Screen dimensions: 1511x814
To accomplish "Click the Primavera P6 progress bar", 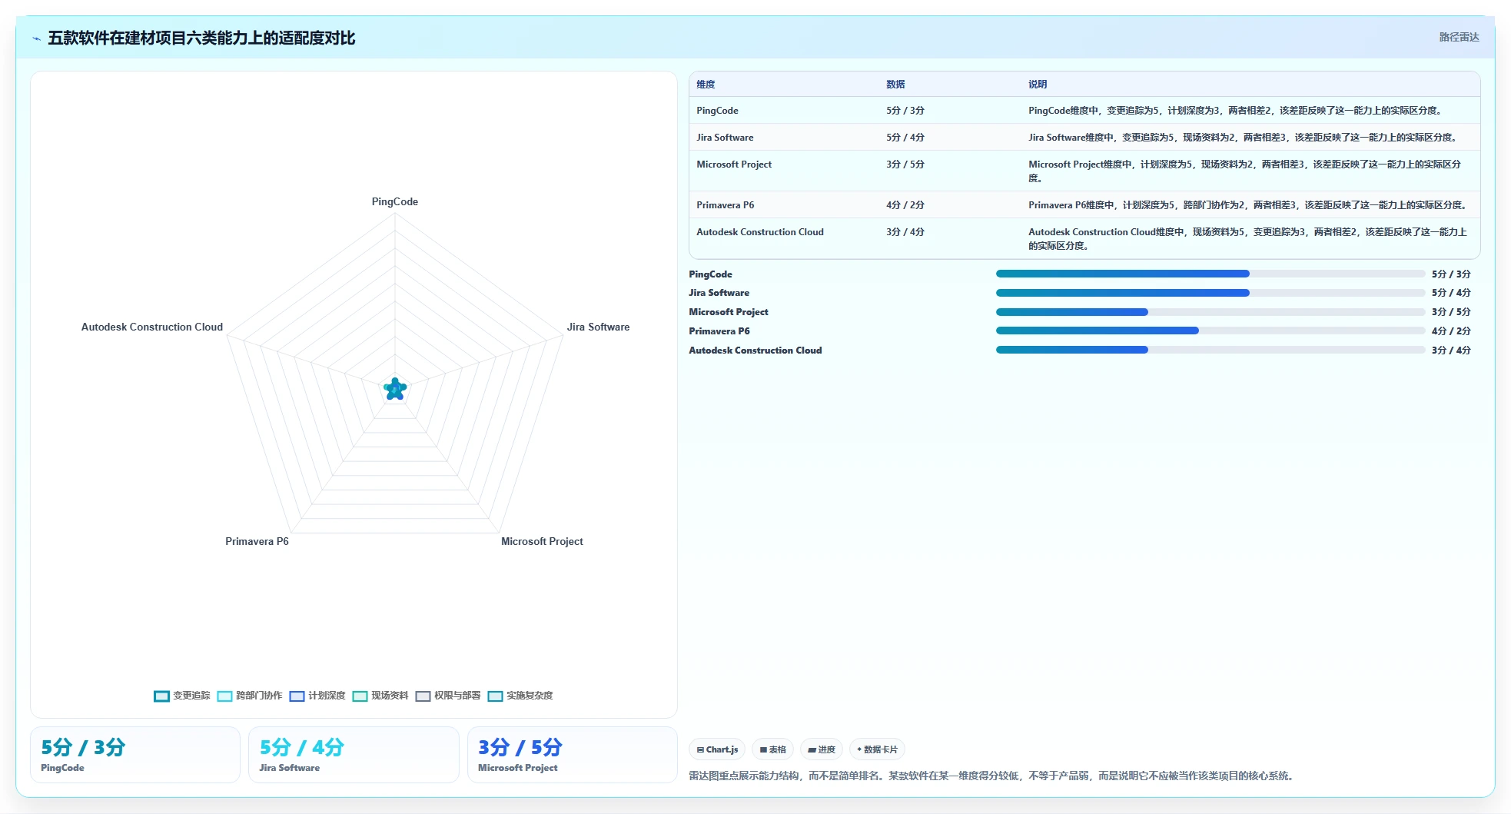I will (x=1210, y=331).
